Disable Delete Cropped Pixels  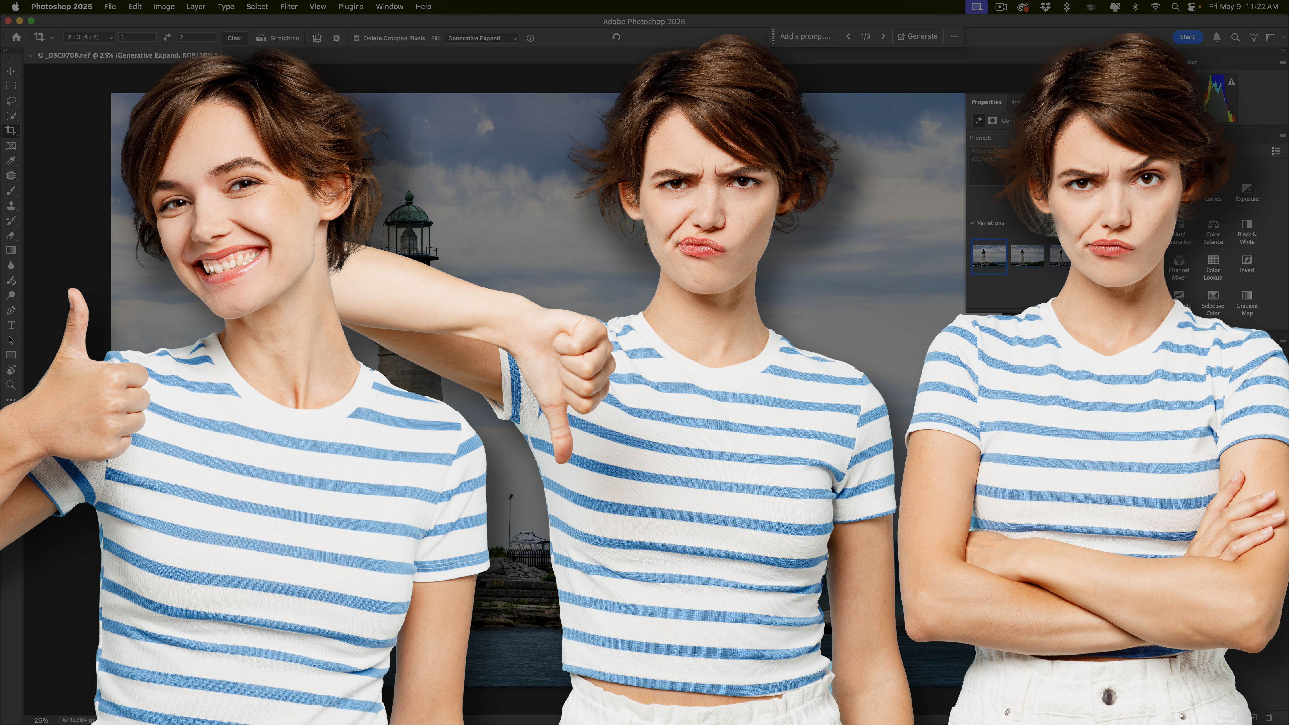(x=357, y=37)
